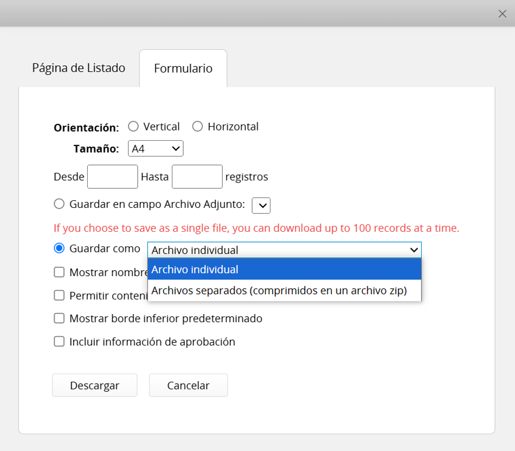Click the Hasta records input field
This screenshot has height=451, width=515.
tap(197, 177)
